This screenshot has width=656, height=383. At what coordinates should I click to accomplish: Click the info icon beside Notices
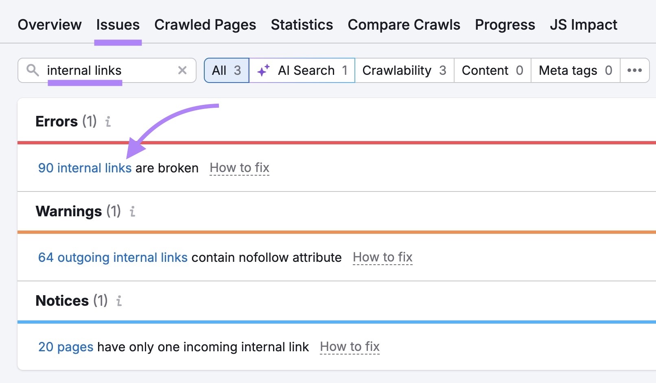click(119, 301)
